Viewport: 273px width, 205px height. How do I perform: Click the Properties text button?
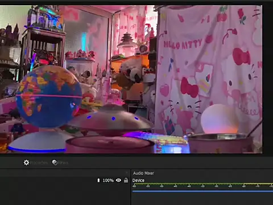pos(39,163)
